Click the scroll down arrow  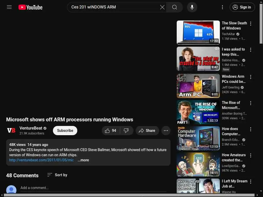pyautogui.click(x=261, y=191)
